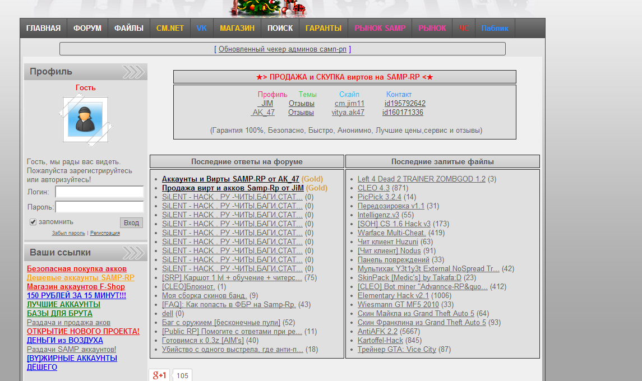Open the FAQ Как попасть в ФБР topic
Image resolution: width=642 pixels, height=381 pixels.
click(x=229, y=304)
